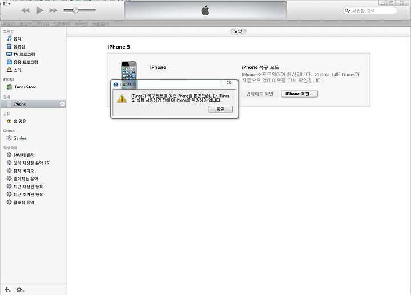This screenshot has height=295, width=411.
Task: Adjust the volume slider knob
Action: coord(75,10)
